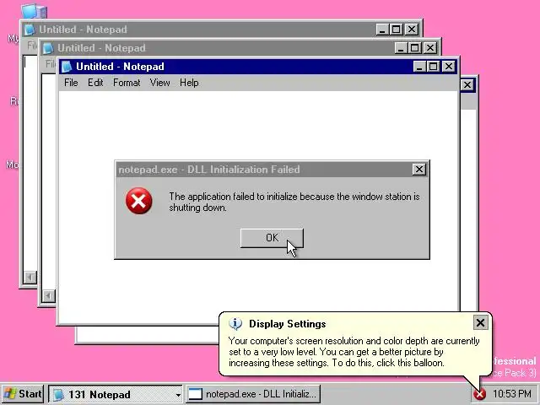Image resolution: width=540 pixels, height=405 pixels.
Task: Close the rearmost Untitled - Notepad window
Action: coord(412,30)
